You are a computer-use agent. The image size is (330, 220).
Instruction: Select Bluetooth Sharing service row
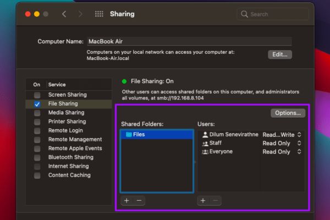pos(69,157)
